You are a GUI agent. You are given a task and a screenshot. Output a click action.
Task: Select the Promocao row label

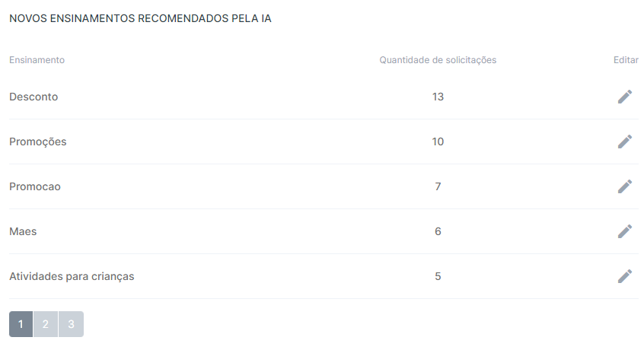[x=35, y=186]
